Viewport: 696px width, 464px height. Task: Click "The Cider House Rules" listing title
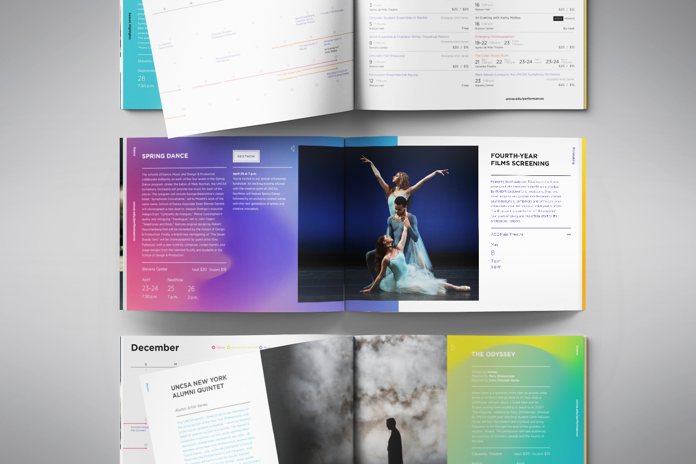point(492,56)
